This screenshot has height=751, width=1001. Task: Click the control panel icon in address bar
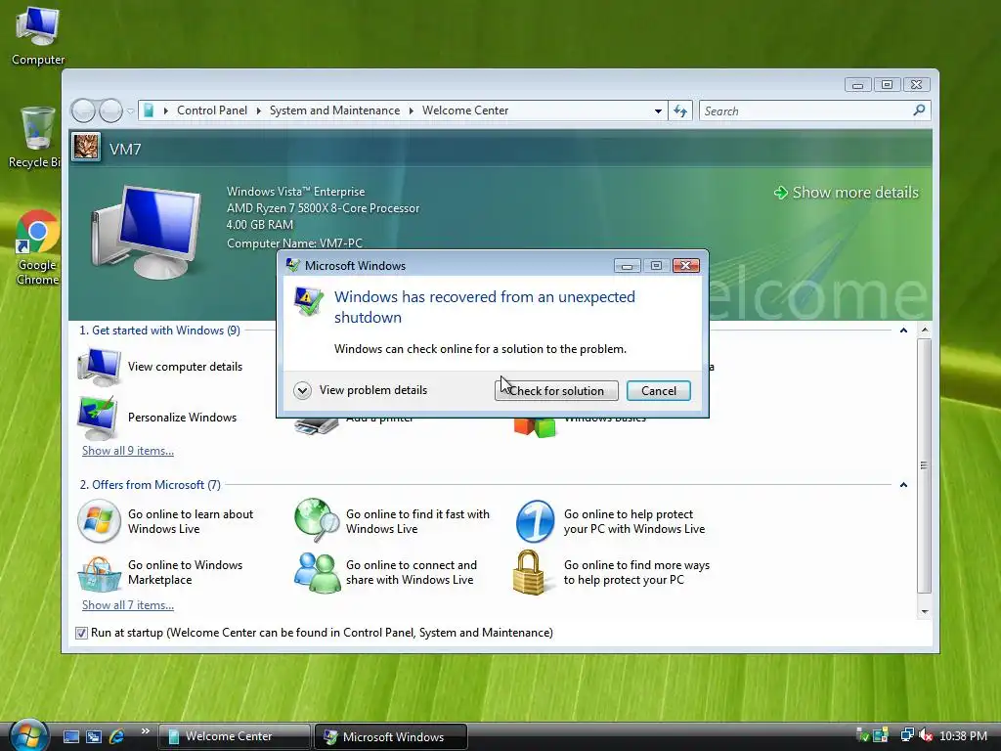[x=149, y=111]
